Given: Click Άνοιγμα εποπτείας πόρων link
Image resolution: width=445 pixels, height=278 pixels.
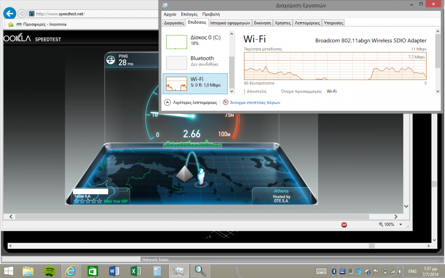Looking at the screenshot, I should (x=255, y=102).
